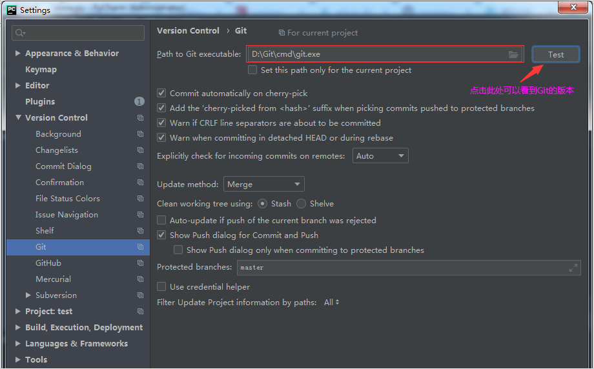Expand Build, Execution, Deployment section arrow
The image size is (594, 369).
click(x=18, y=327)
